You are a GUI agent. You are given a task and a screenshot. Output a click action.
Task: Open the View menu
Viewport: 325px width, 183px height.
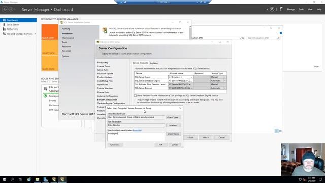(x=310, y=9)
